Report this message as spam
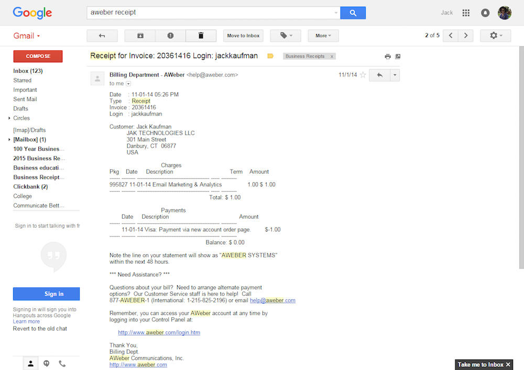 170,36
